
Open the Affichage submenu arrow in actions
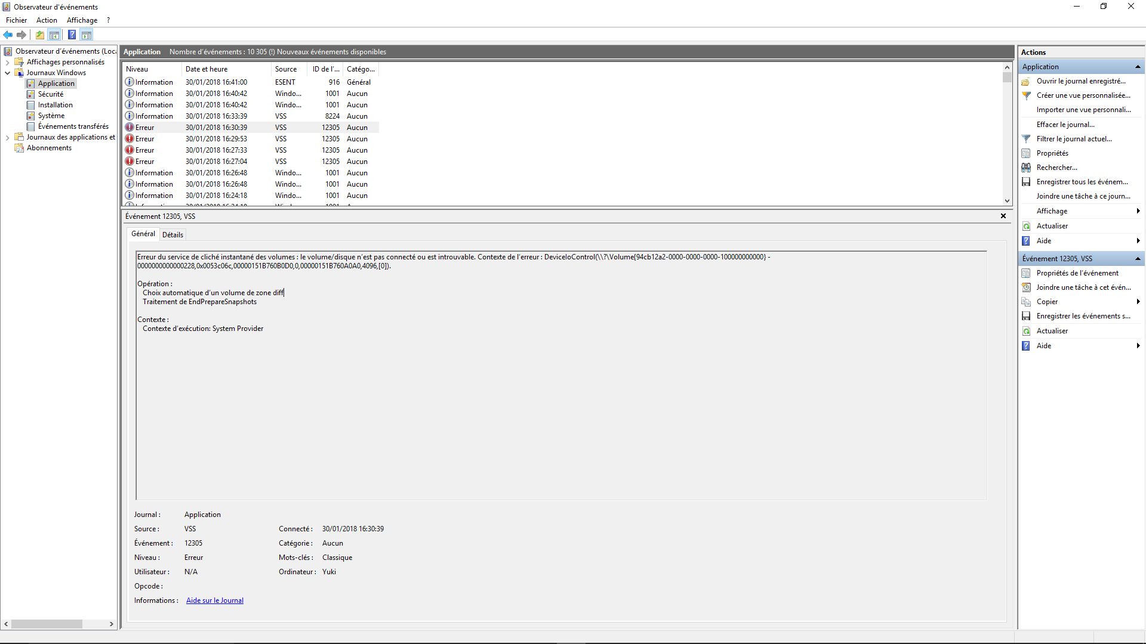coord(1138,211)
